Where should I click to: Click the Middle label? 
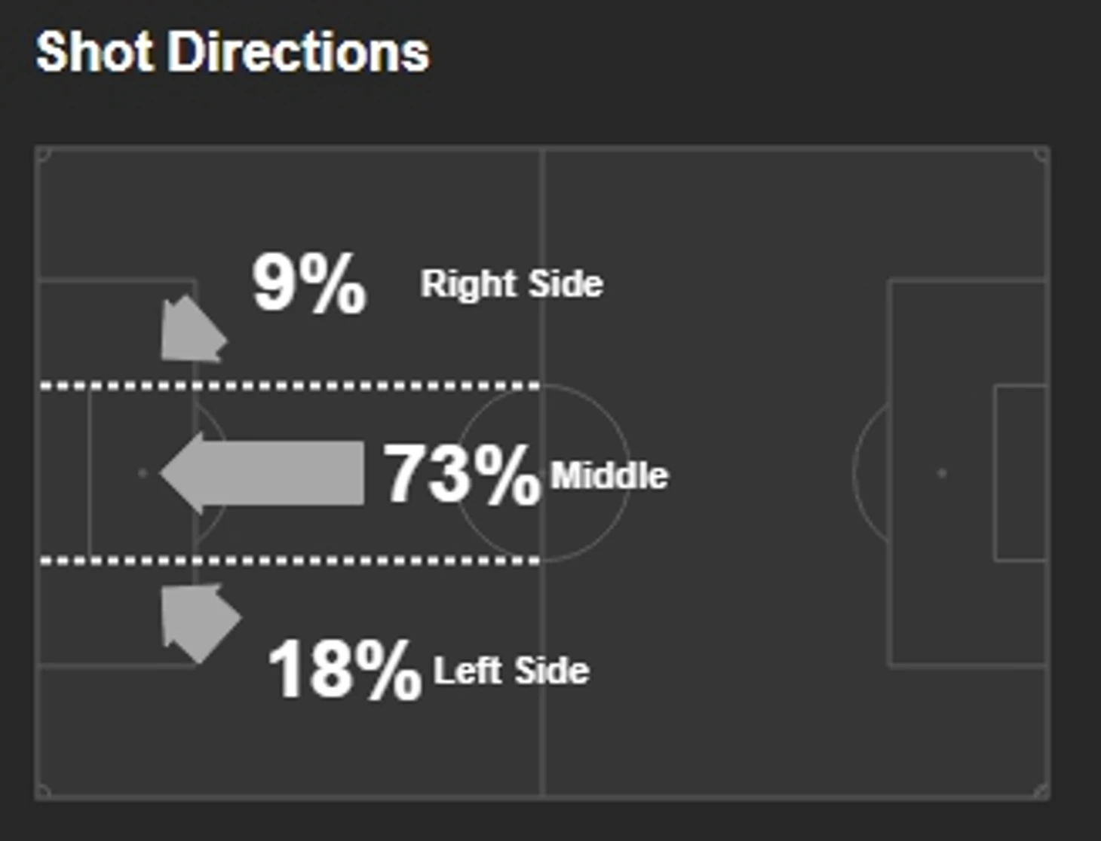click(609, 476)
